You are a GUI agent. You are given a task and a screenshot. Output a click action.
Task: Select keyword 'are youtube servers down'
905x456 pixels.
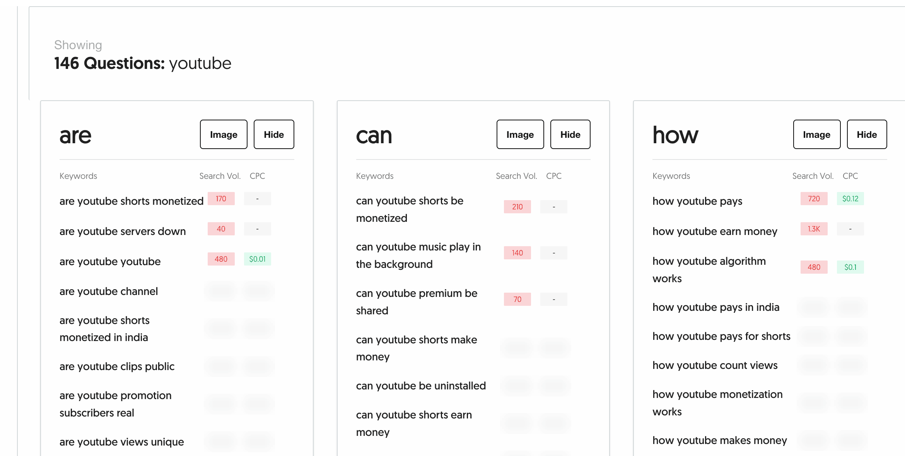(x=123, y=231)
